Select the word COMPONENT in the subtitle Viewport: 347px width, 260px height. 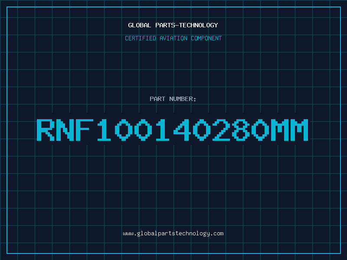(x=206, y=38)
